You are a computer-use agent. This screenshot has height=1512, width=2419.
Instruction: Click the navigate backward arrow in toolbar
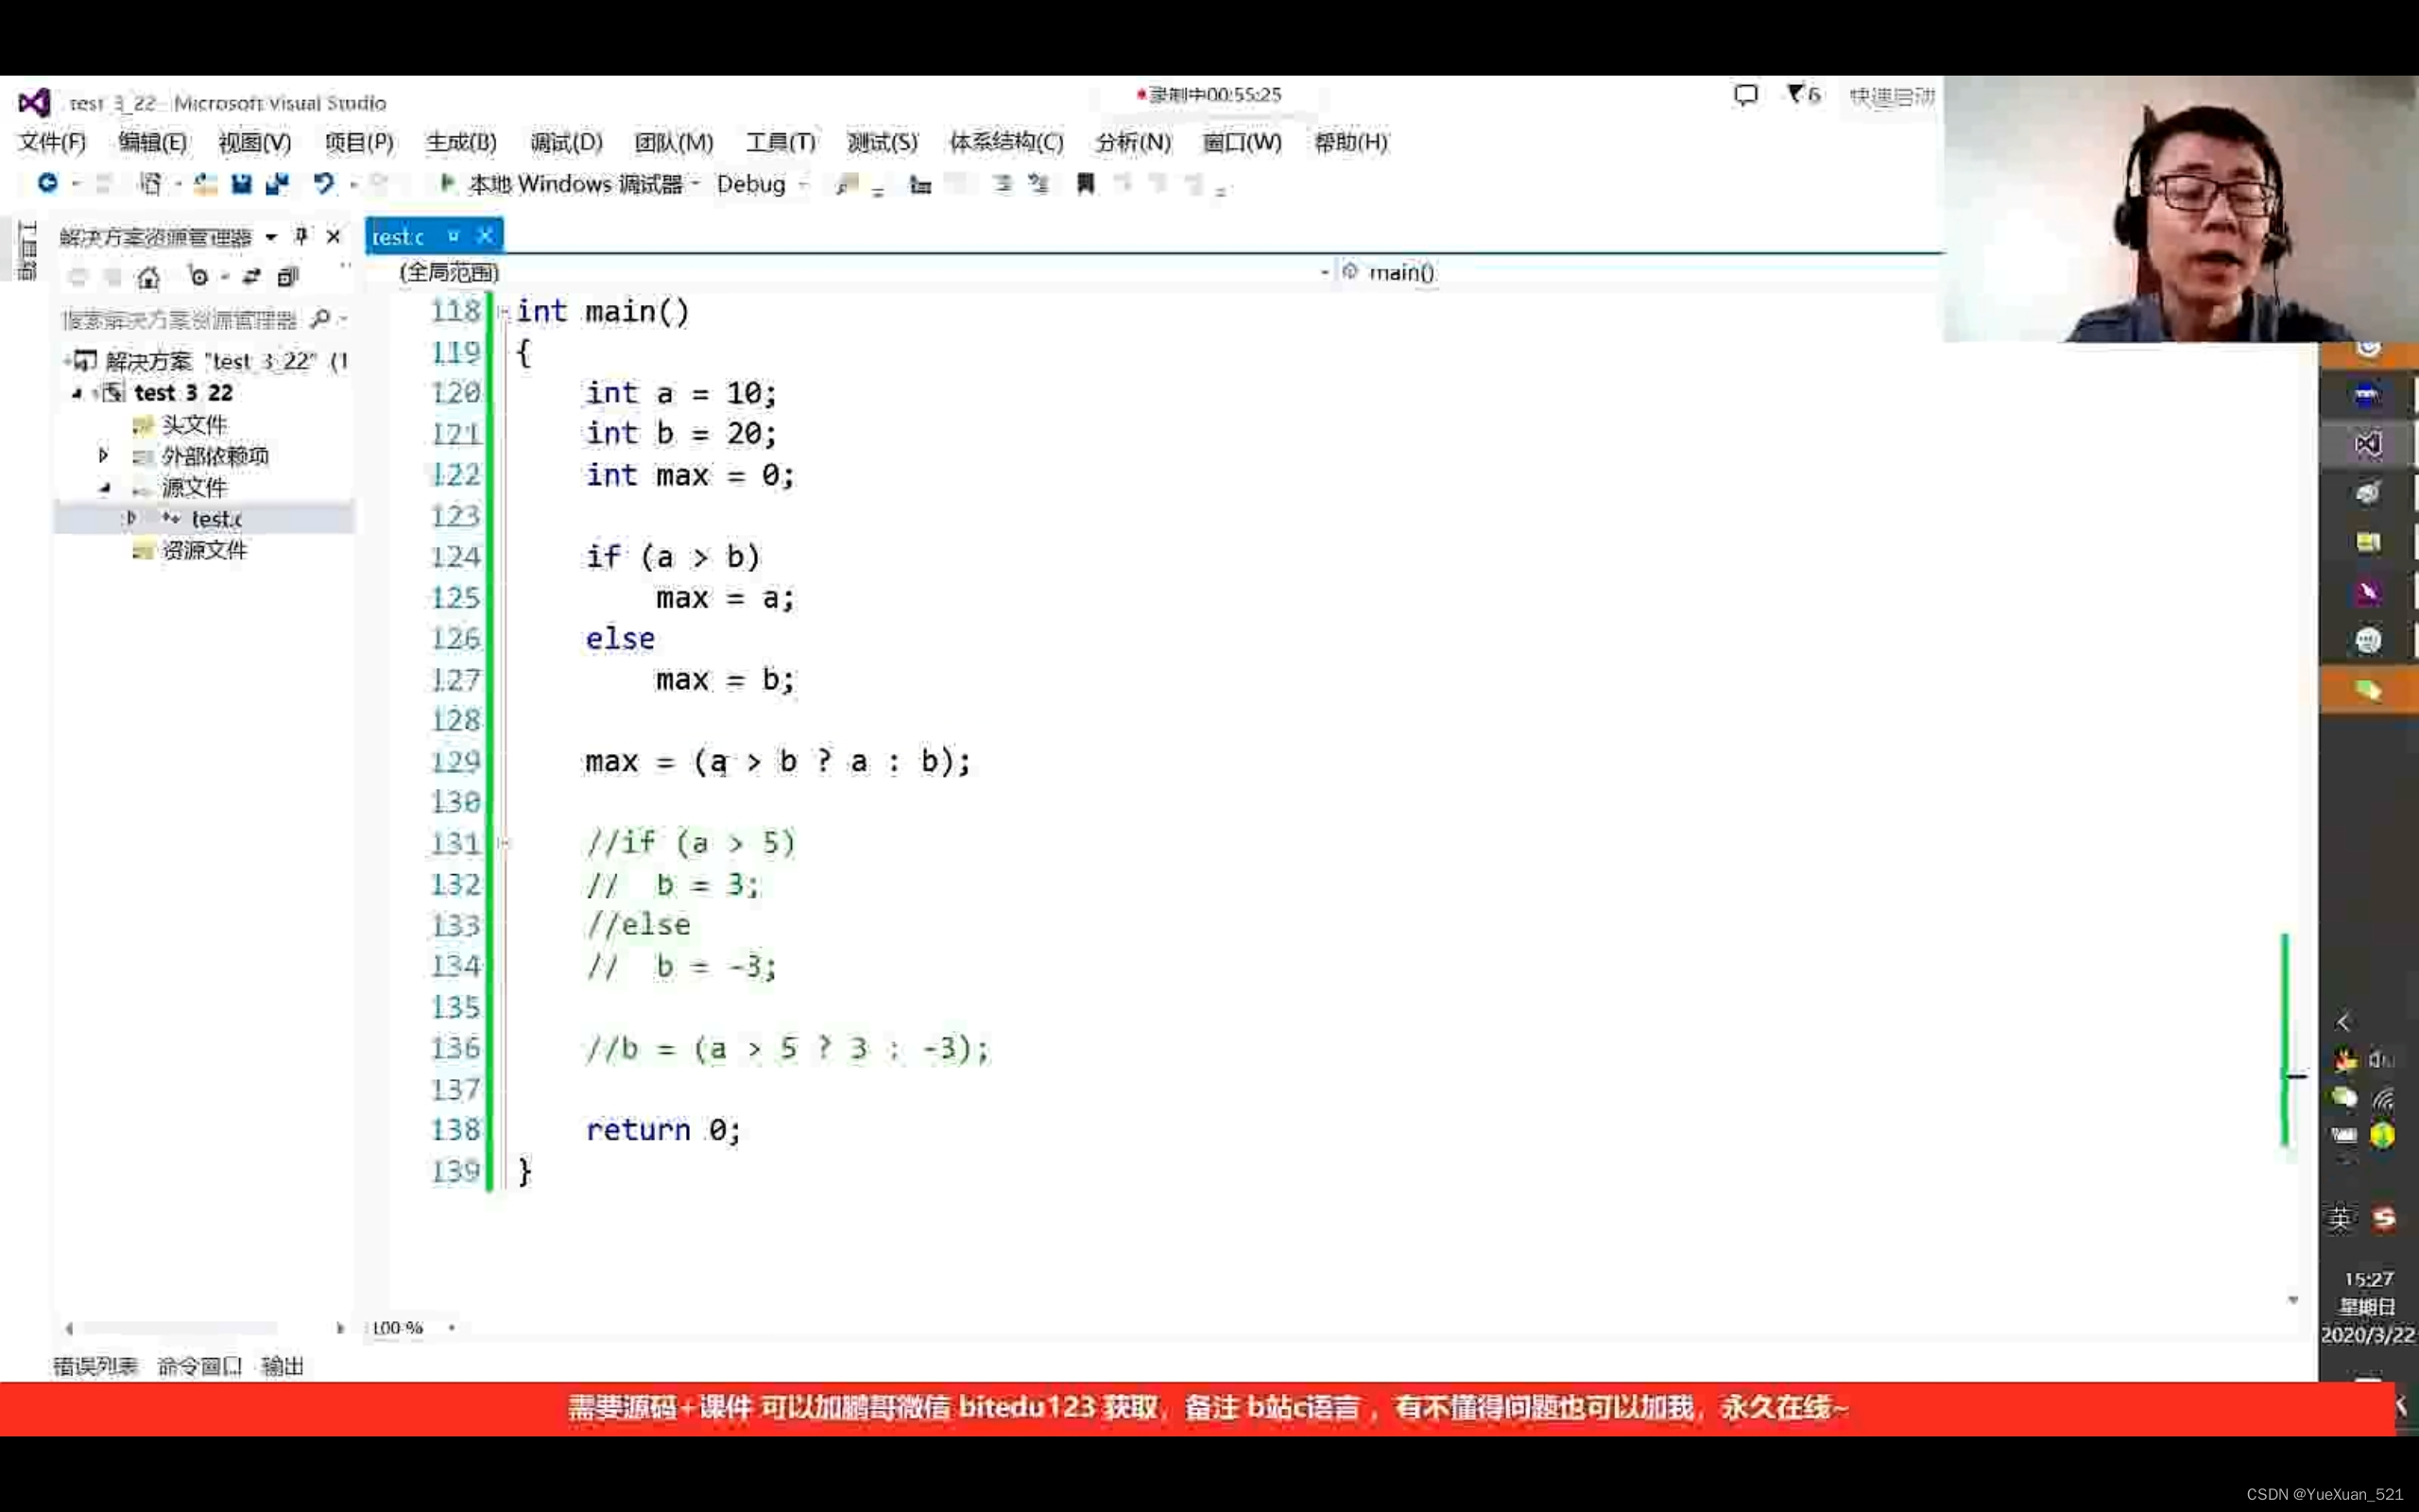tap(47, 183)
